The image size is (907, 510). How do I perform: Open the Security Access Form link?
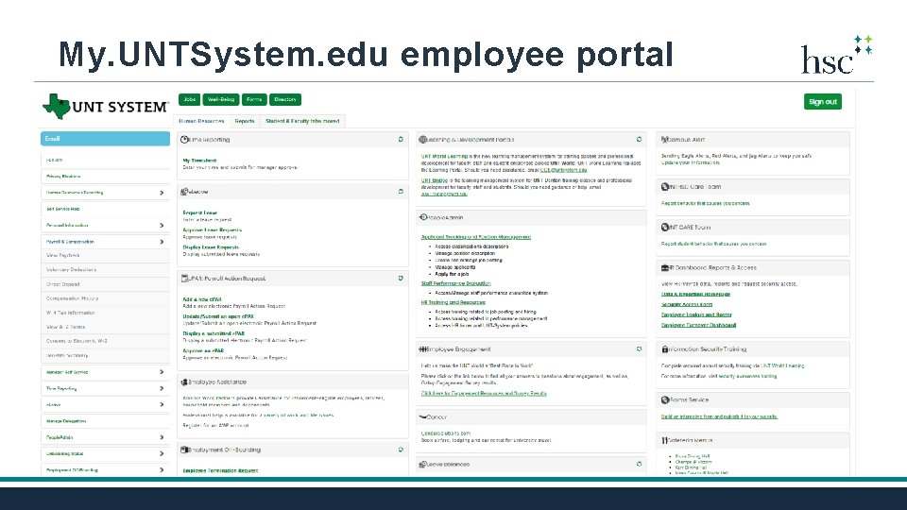(x=687, y=304)
